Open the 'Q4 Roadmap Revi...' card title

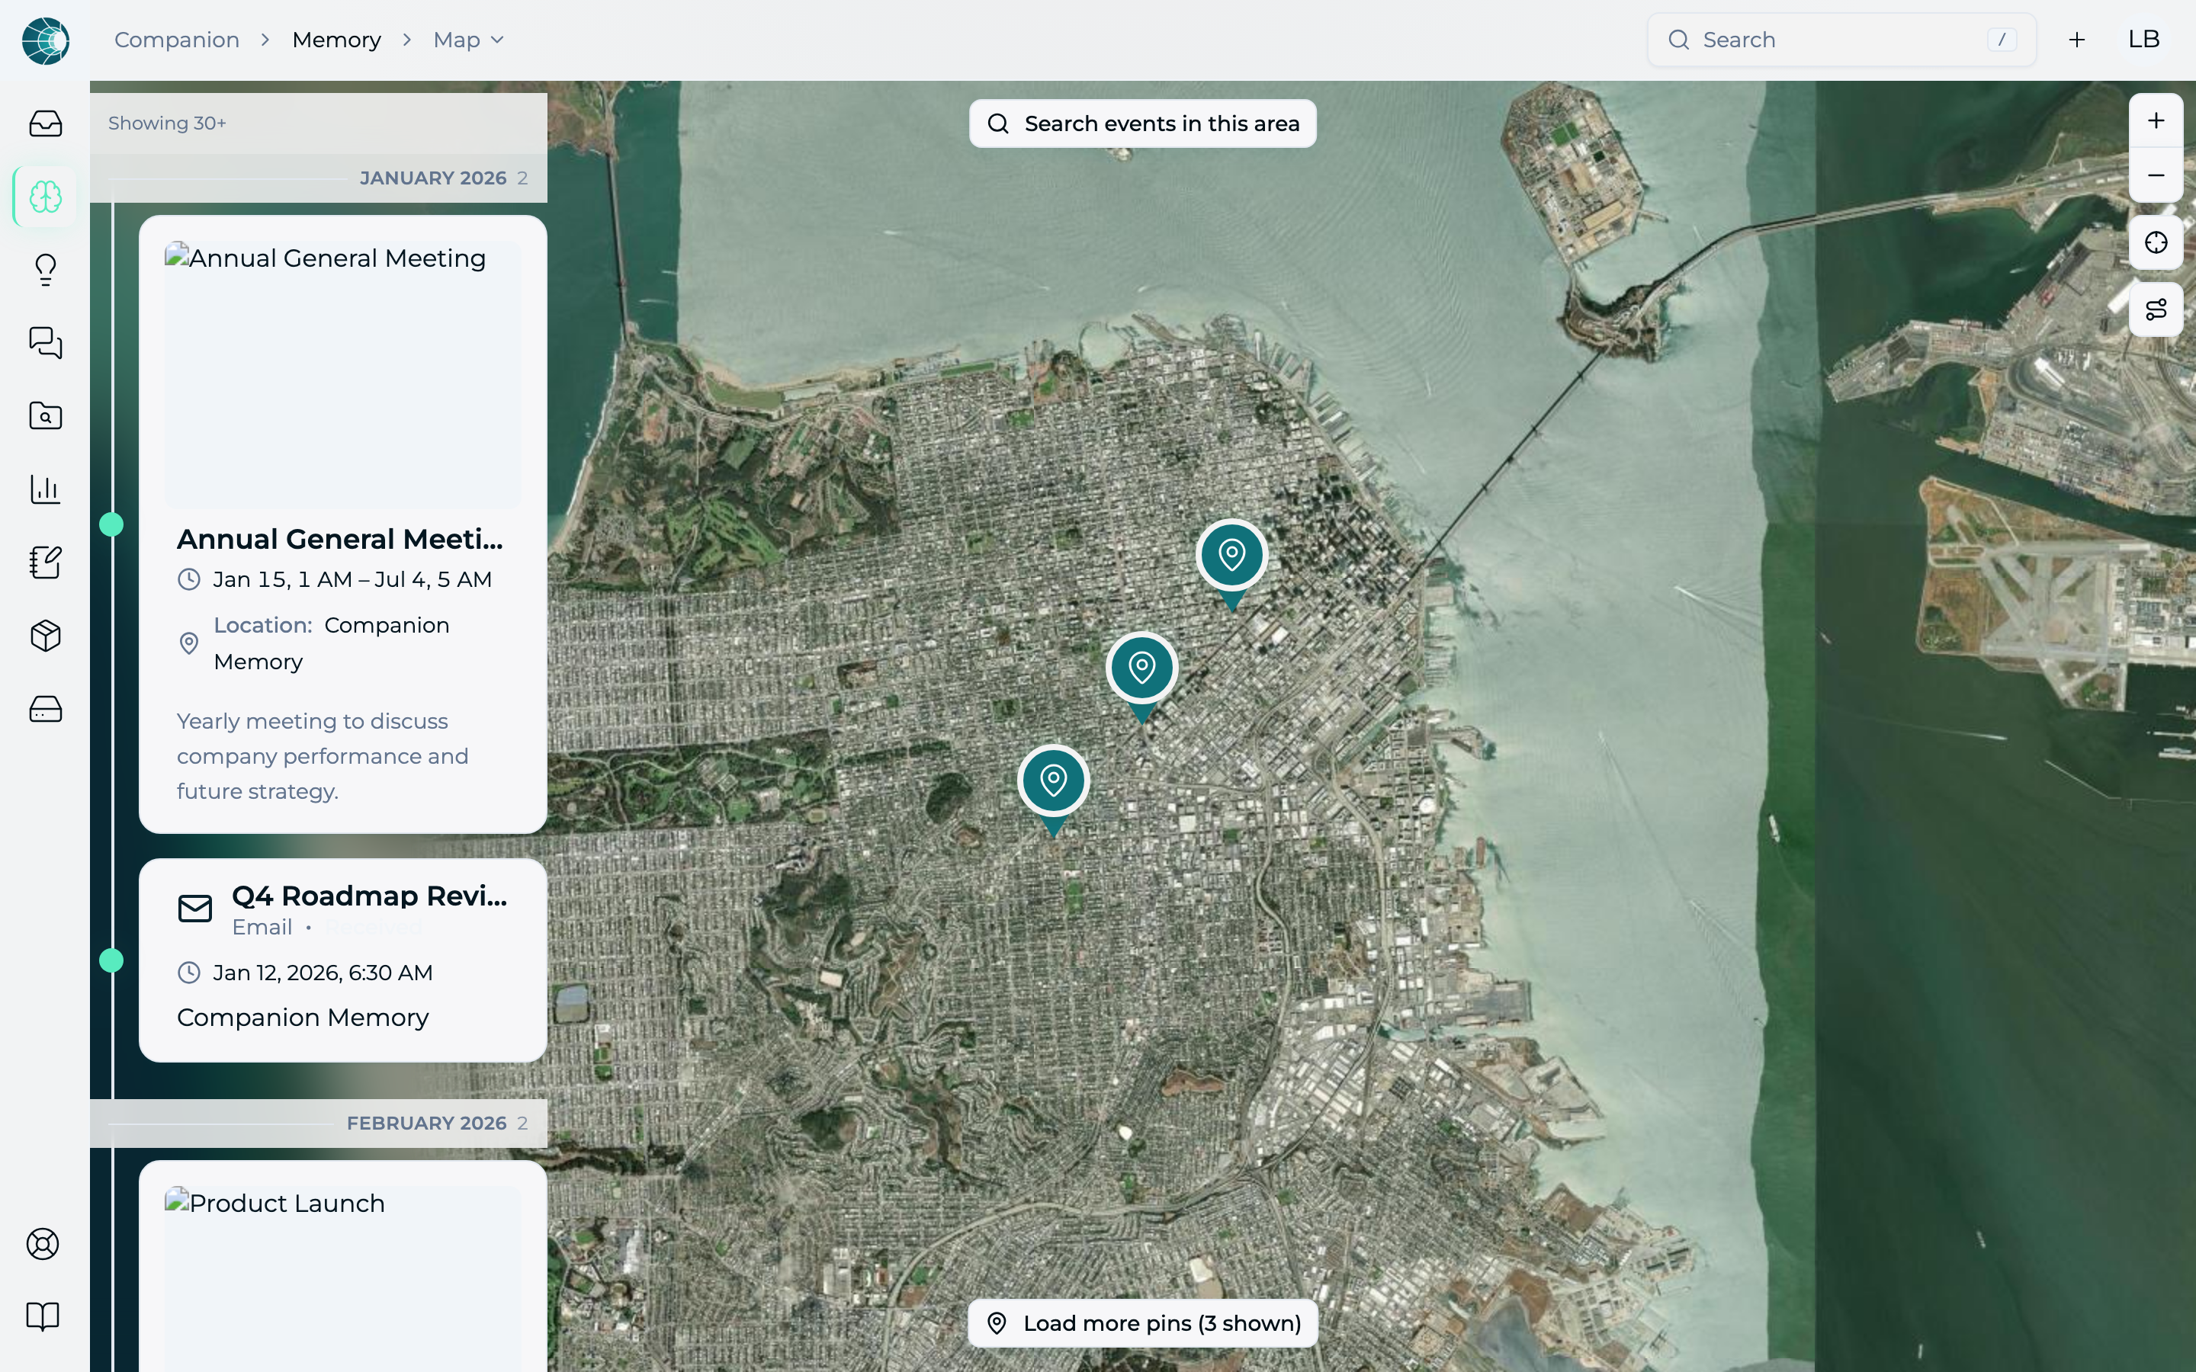[369, 896]
